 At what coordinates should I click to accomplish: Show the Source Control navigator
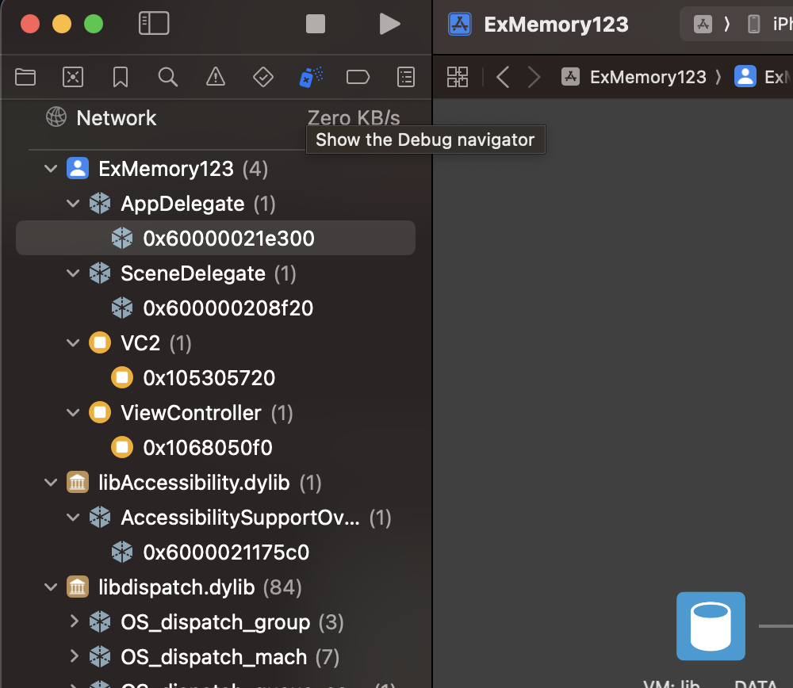tap(73, 78)
